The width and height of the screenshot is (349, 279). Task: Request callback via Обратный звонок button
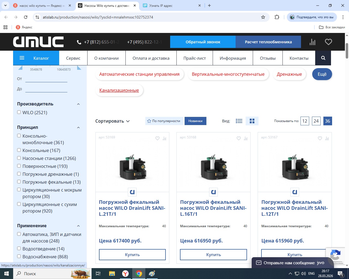203,42
